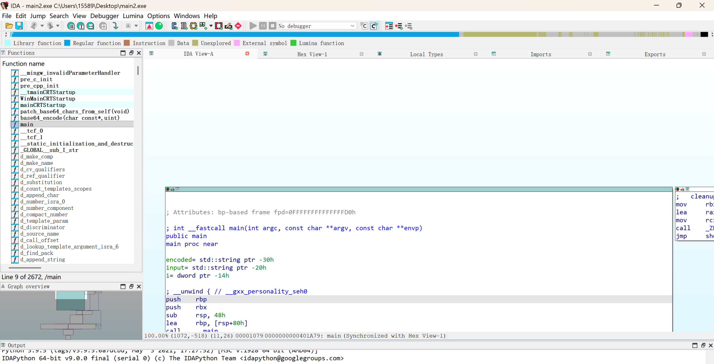Viewport: 714px width, 364px height.
Task: Jump to address using the # icon
Action: (71, 26)
